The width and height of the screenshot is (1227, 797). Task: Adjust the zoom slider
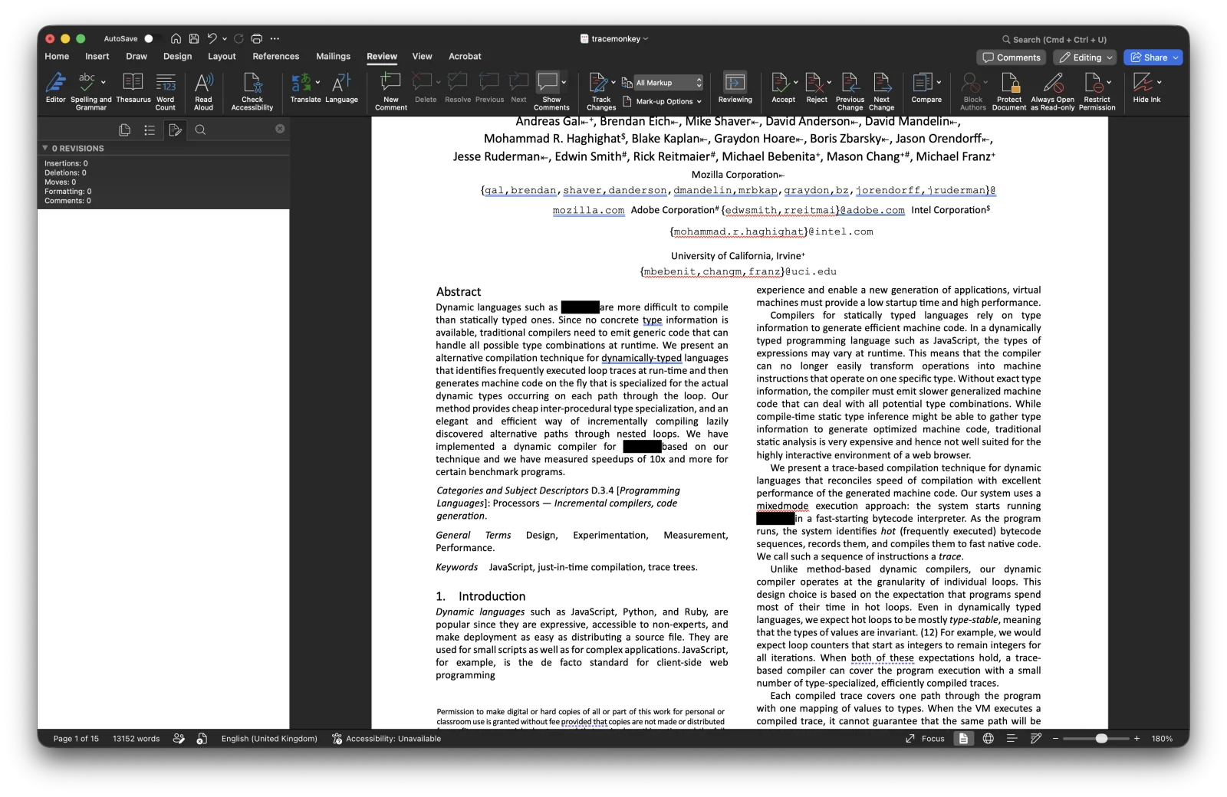pos(1101,739)
